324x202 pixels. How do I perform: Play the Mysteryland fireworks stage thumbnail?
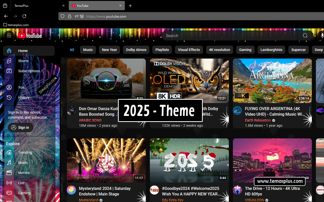[106, 160]
